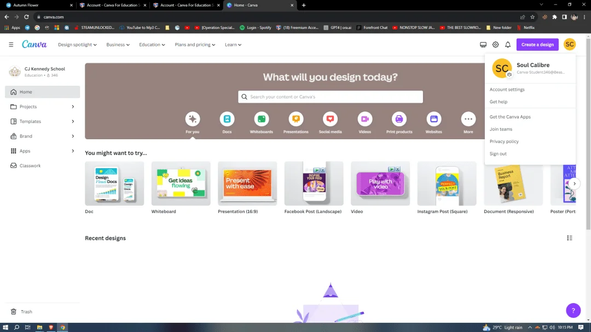
Task: Expand the Learn menu
Action: 233,44
